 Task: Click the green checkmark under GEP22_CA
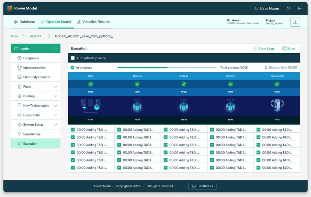pyautogui.click(x=184, y=84)
